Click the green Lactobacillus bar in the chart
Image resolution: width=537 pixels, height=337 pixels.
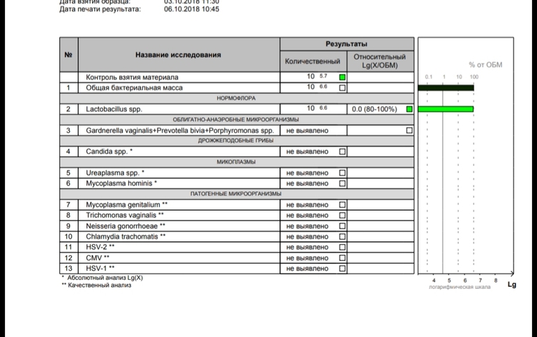[x=446, y=110]
